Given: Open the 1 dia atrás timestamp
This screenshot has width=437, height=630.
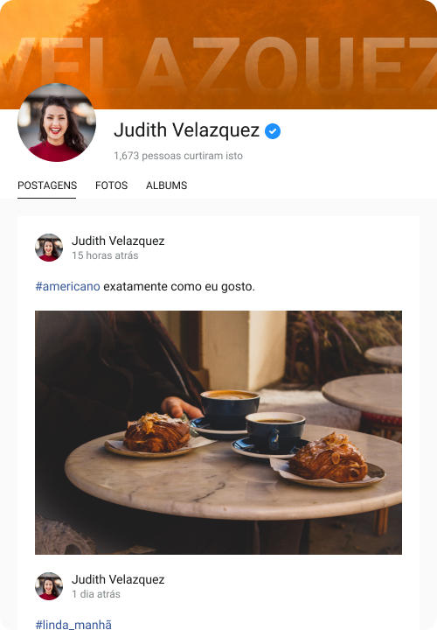Looking at the screenshot, I should pyautogui.click(x=96, y=594).
